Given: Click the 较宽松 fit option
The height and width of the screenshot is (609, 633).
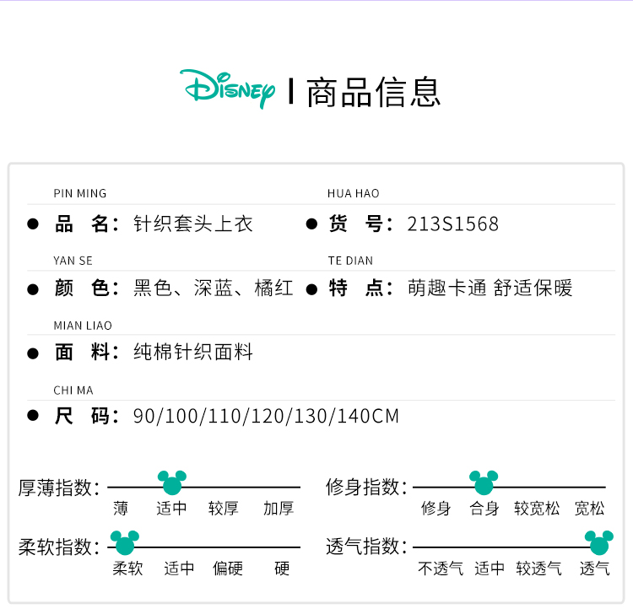Looking at the screenshot, I should click(x=537, y=509).
